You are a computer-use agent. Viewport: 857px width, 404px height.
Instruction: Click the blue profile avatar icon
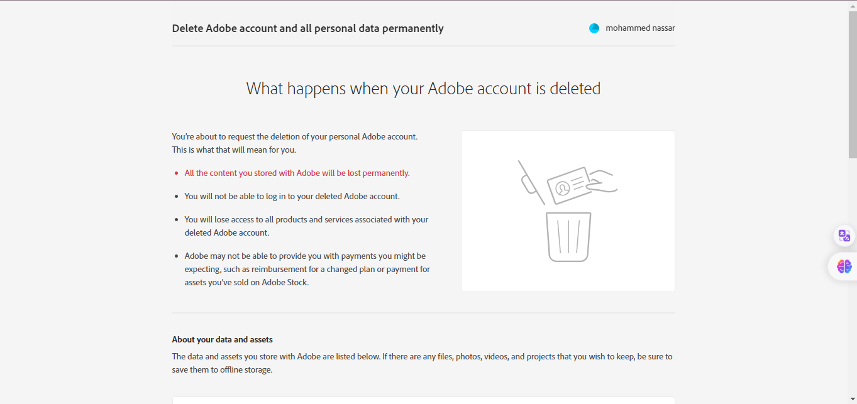[x=594, y=28]
